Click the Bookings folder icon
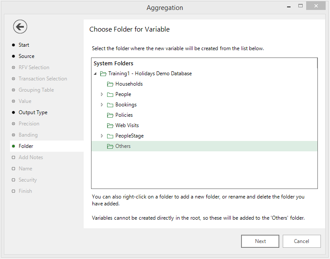Viewport: 330px width, 259px height. click(x=110, y=105)
